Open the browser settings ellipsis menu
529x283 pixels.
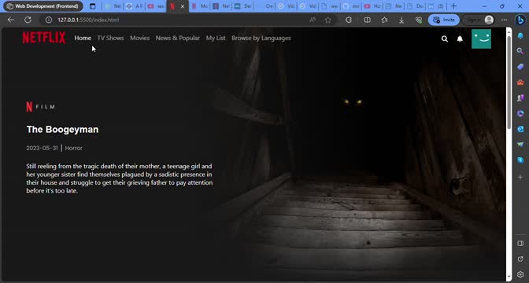coord(504,20)
